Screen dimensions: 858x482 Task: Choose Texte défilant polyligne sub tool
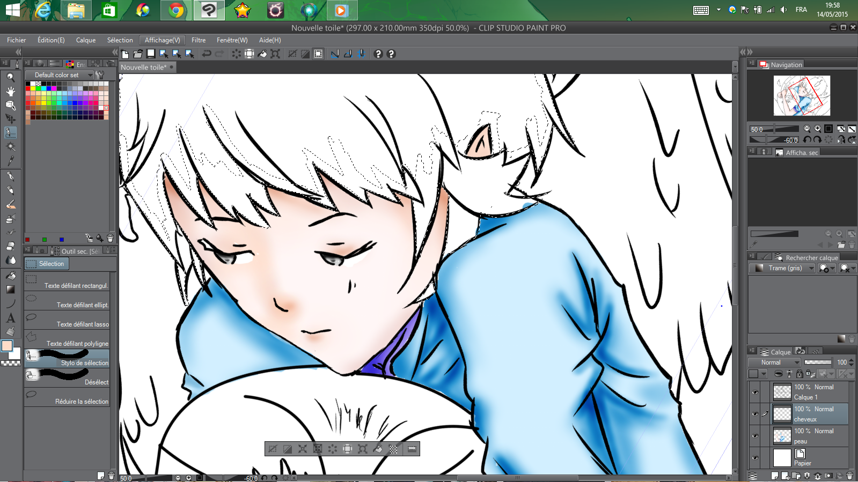67,339
